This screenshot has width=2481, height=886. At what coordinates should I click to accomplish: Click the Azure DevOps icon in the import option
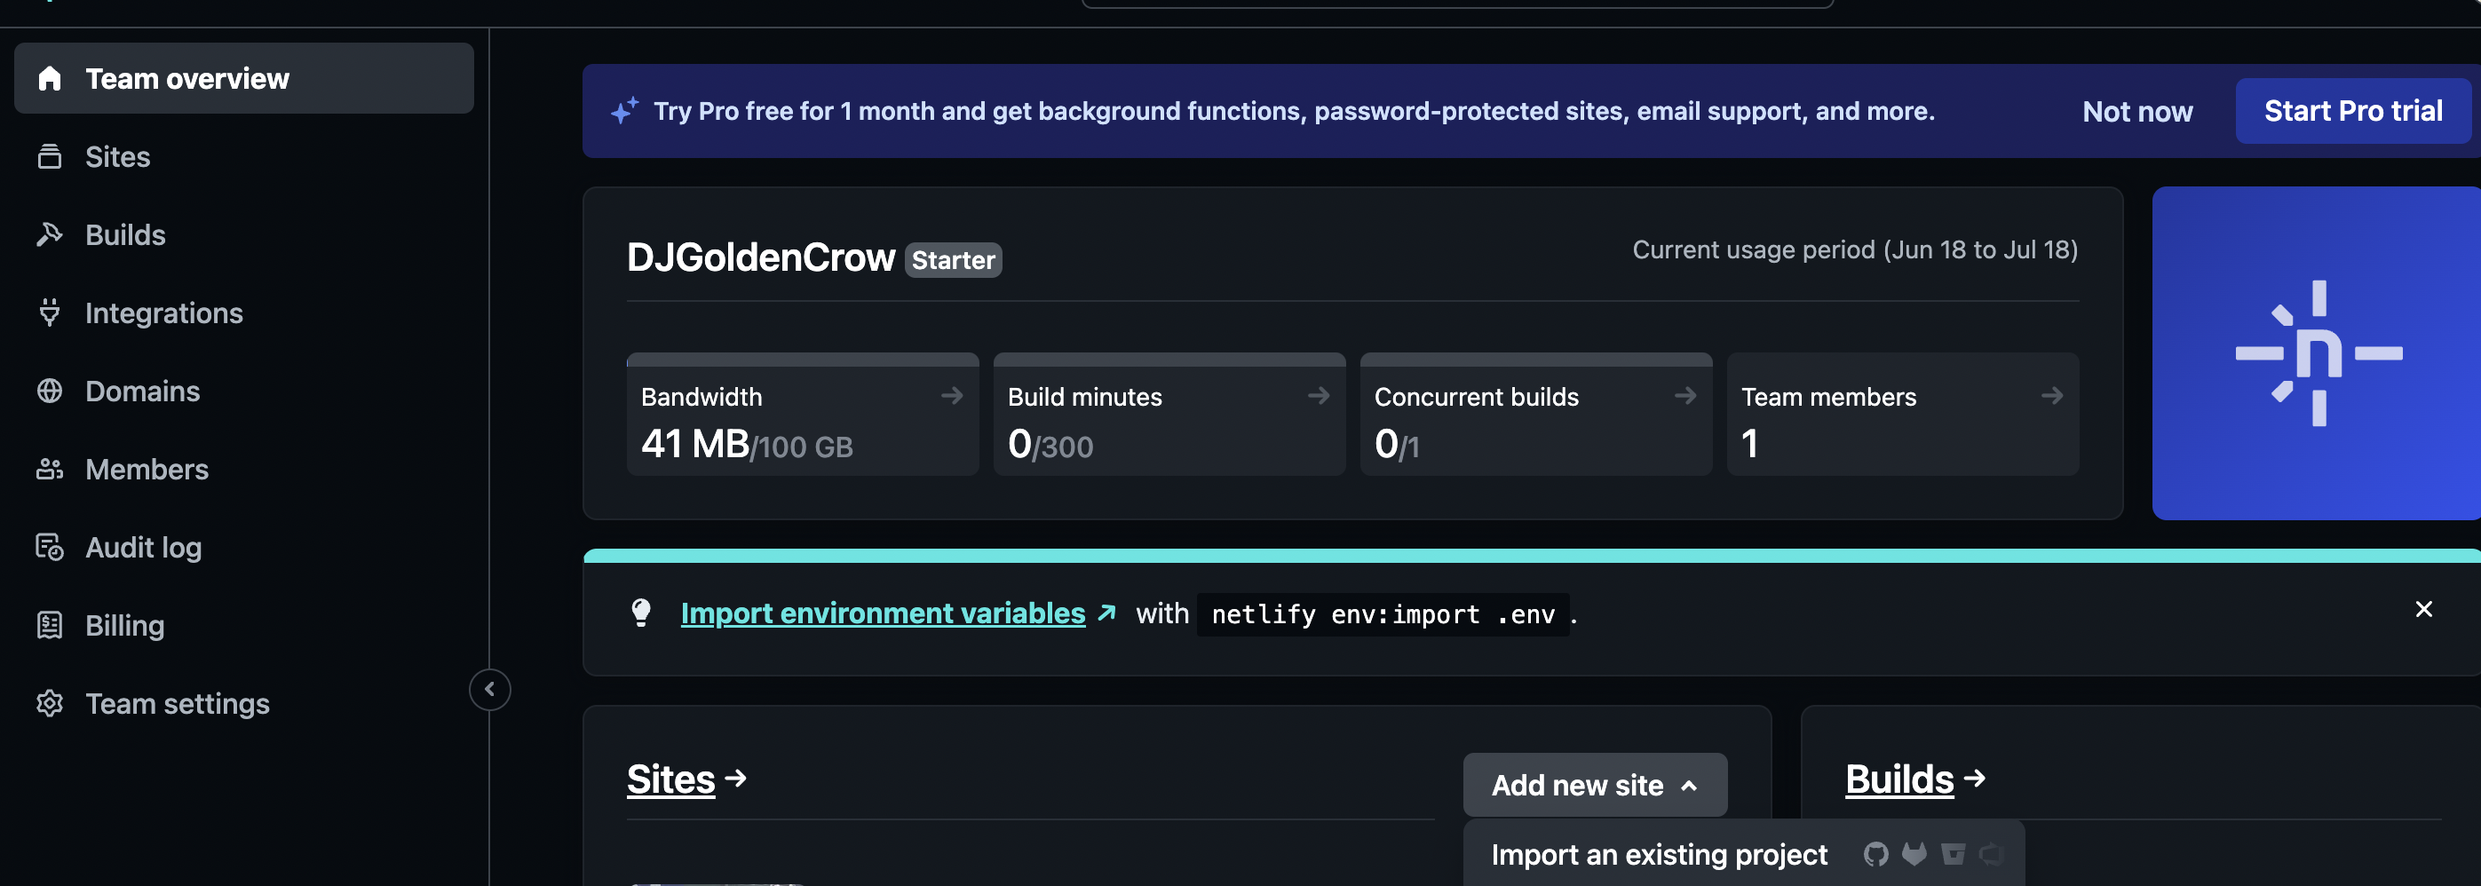tap(1992, 854)
